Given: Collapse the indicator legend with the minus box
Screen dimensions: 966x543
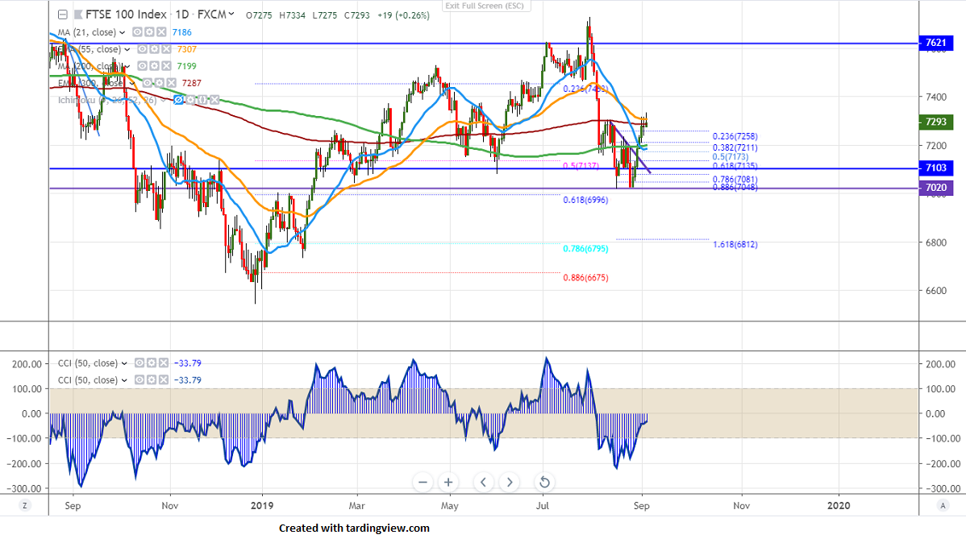Looking at the screenshot, I should 62,15.
